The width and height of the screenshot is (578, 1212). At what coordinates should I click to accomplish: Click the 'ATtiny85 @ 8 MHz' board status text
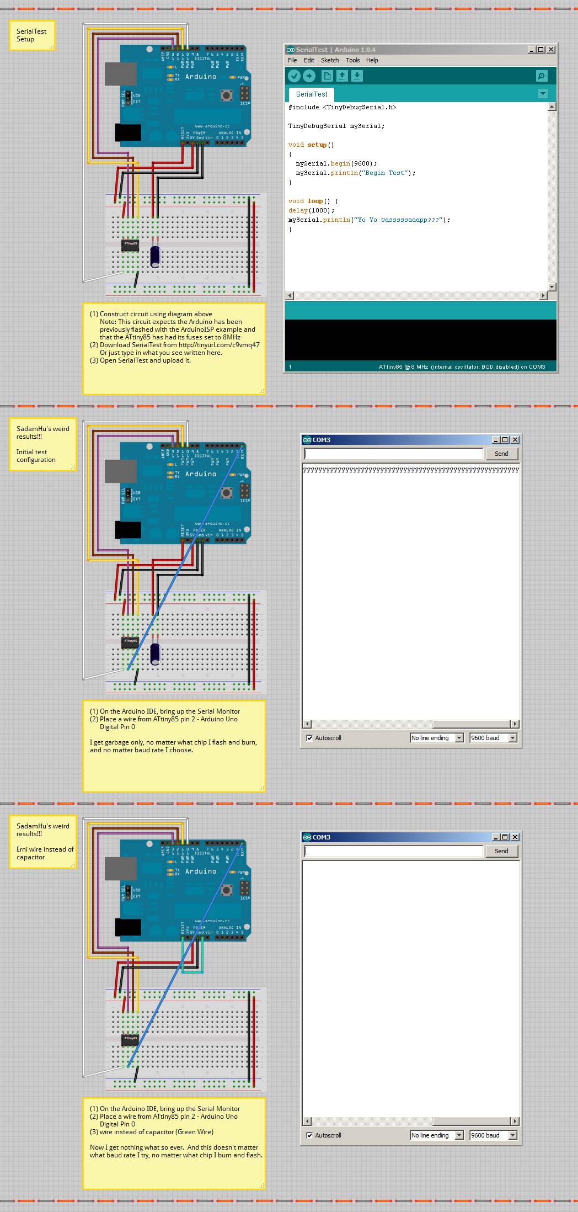point(462,367)
